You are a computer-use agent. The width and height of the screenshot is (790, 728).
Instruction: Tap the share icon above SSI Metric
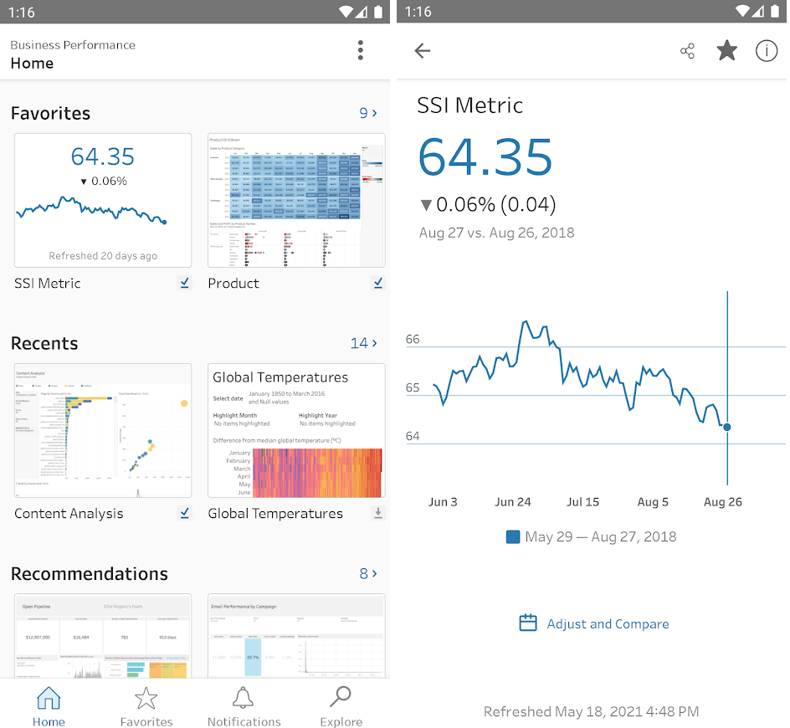[x=687, y=50]
